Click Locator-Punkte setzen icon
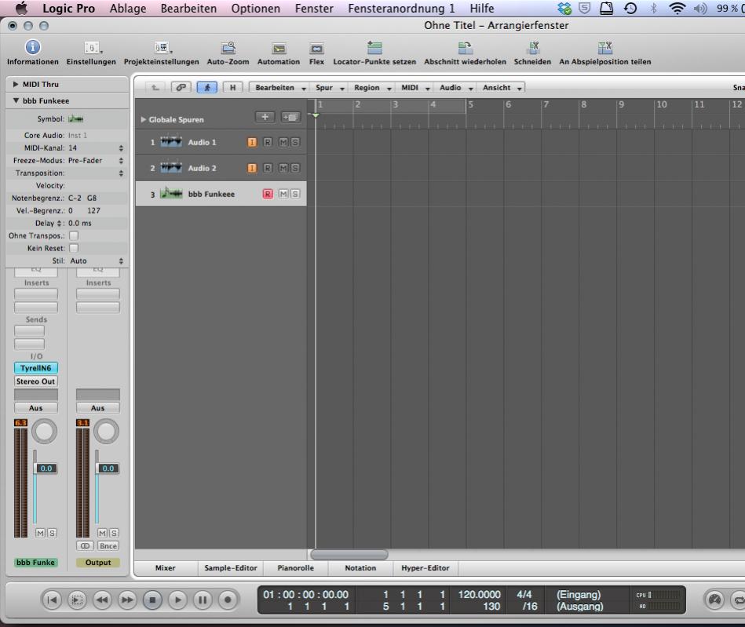The width and height of the screenshot is (745, 627). 374,48
